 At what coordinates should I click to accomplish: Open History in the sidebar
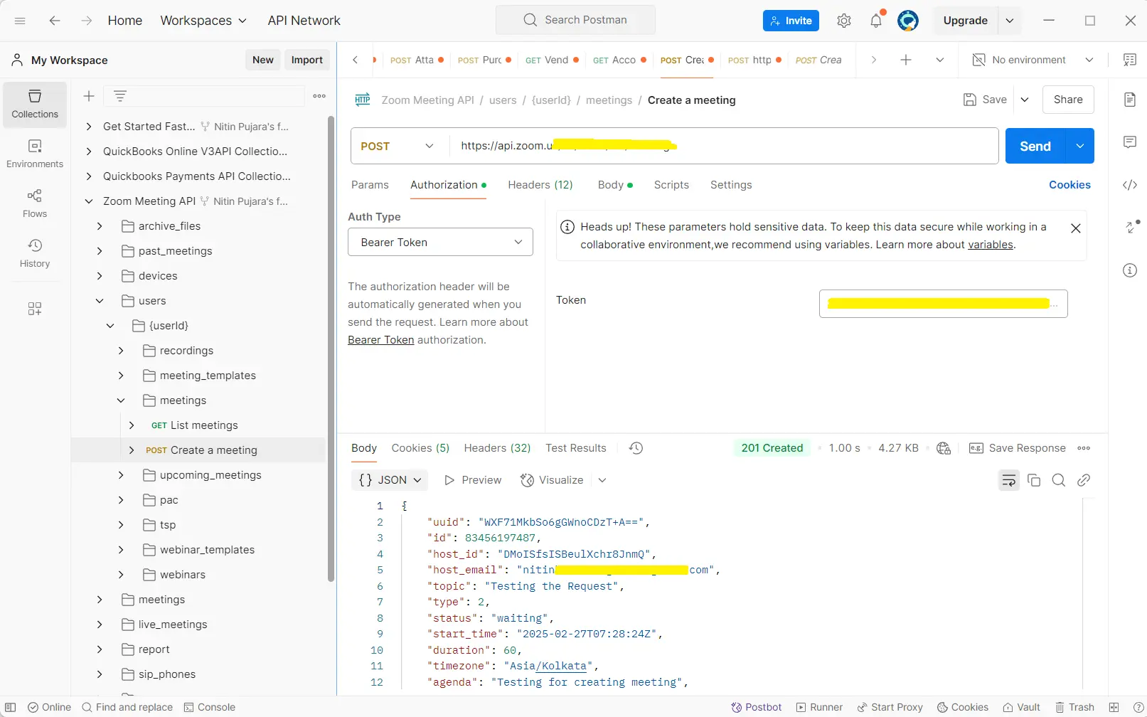(35, 253)
